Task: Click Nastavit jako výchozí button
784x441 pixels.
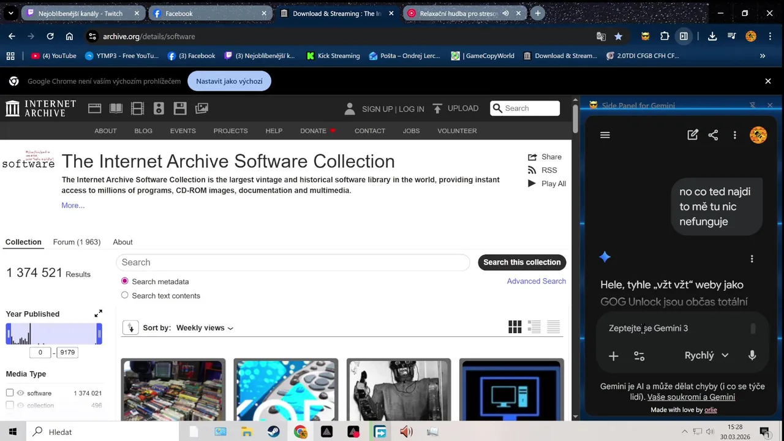Action: [x=229, y=81]
